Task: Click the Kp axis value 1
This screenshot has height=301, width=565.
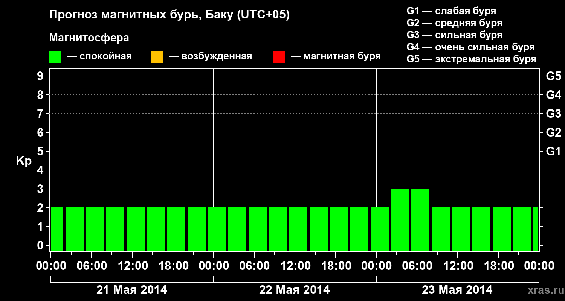Action: pyautogui.click(x=41, y=227)
